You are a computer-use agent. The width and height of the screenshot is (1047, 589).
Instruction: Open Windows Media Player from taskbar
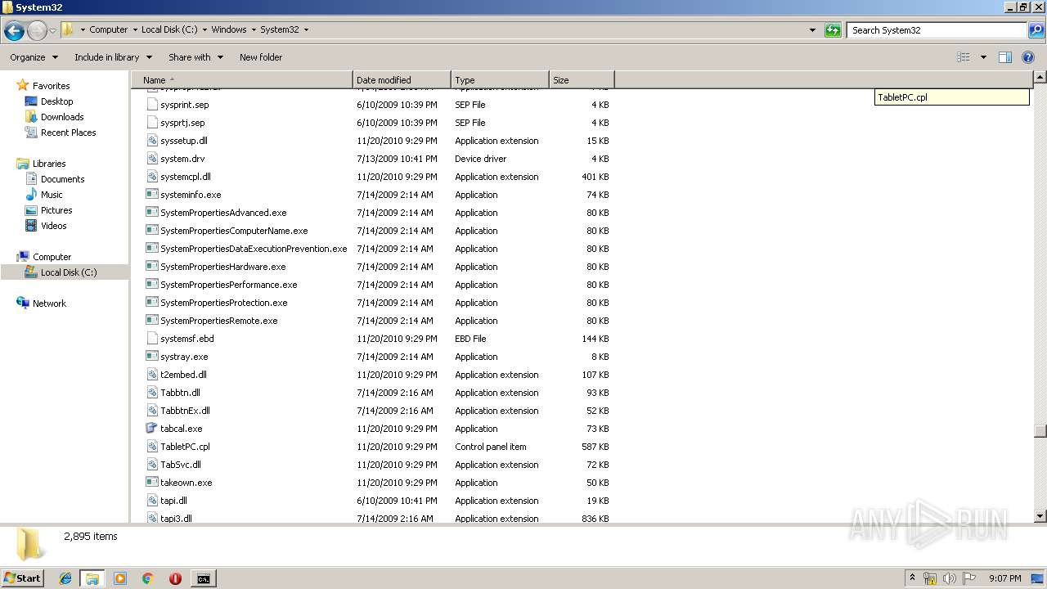point(120,578)
